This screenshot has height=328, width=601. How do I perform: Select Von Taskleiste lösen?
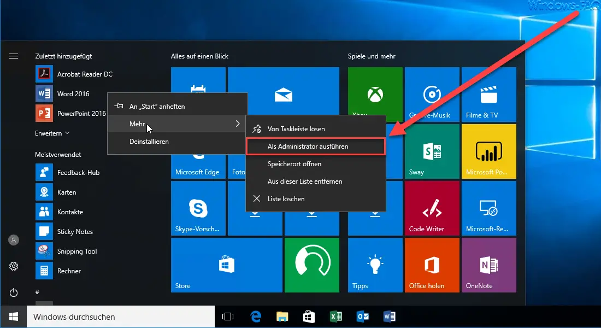[315, 129]
